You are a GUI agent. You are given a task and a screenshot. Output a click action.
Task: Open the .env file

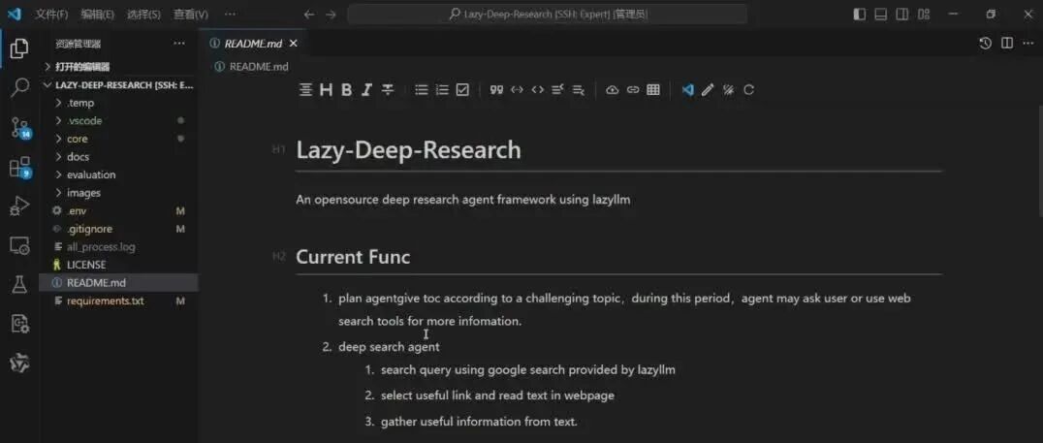click(x=118, y=211)
